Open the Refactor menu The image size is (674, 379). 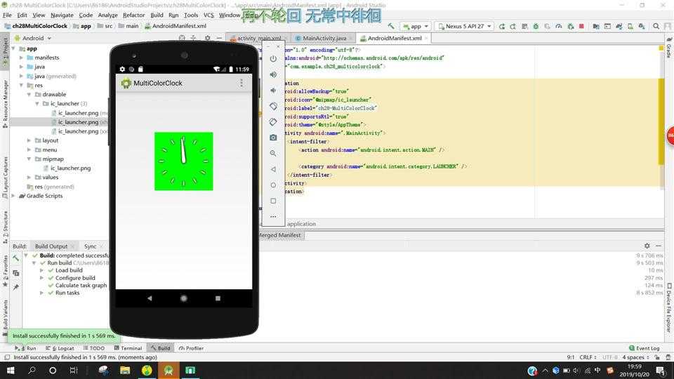(x=133, y=15)
